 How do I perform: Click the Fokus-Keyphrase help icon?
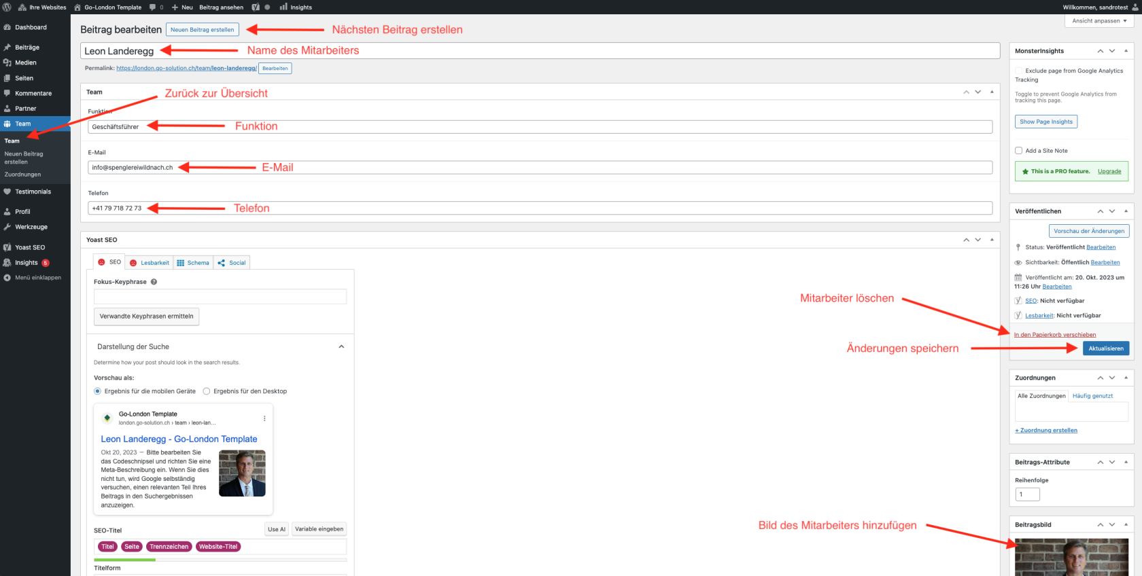[x=154, y=282]
